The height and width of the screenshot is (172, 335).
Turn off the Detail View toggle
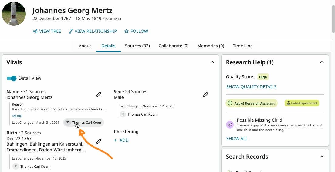(x=12, y=78)
